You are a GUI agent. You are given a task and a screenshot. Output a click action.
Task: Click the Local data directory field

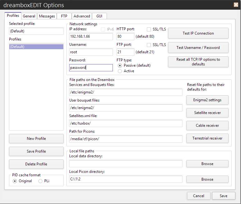(126, 164)
